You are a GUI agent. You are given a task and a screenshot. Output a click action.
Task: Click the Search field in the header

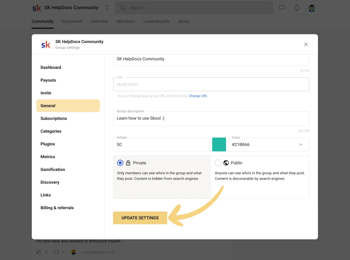point(194,8)
